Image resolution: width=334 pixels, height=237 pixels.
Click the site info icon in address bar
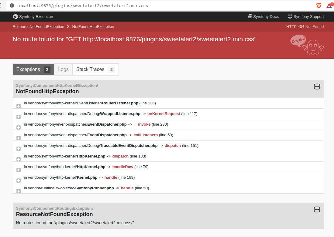click(12, 5)
